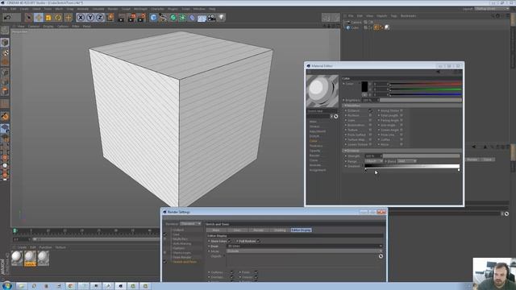
Task: Open the spline pen tool icon
Action: (x=163, y=18)
